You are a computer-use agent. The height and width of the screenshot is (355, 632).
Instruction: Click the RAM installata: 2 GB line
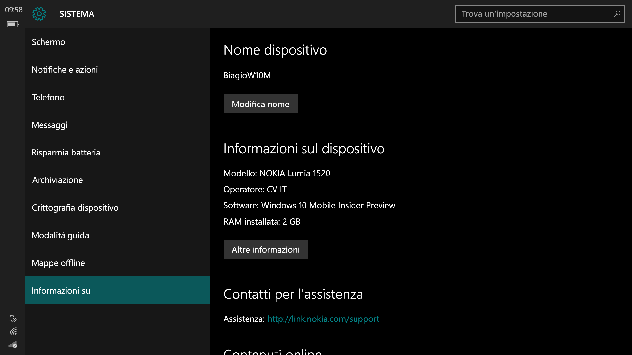click(262, 222)
